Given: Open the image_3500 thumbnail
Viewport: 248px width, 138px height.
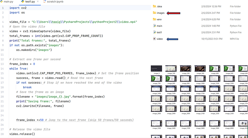Looking at the screenshot, I should (x=156, y=123).
